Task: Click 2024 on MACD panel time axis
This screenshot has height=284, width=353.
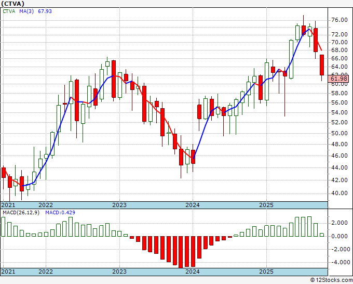Action: (x=193, y=272)
